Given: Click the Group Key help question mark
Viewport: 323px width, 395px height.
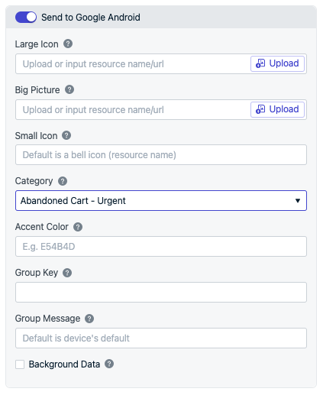Looking at the screenshot, I should pyautogui.click(x=67, y=273).
